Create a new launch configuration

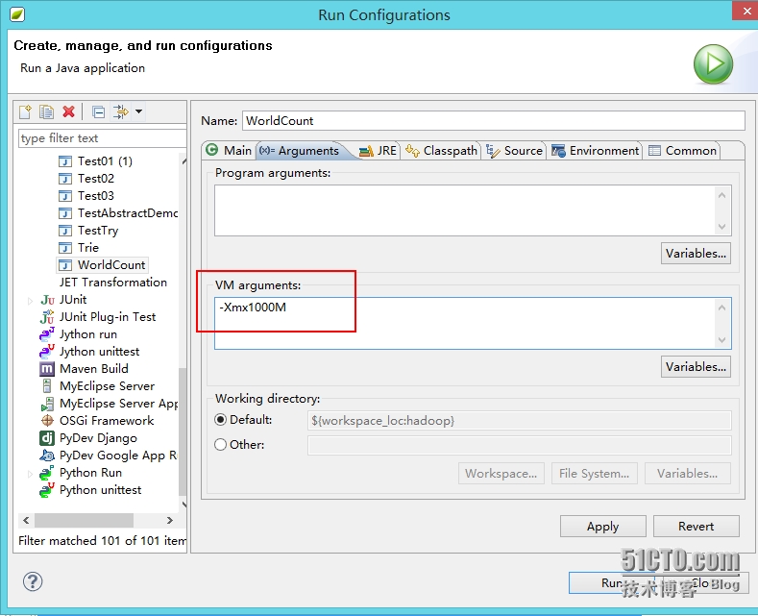point(25,112)
